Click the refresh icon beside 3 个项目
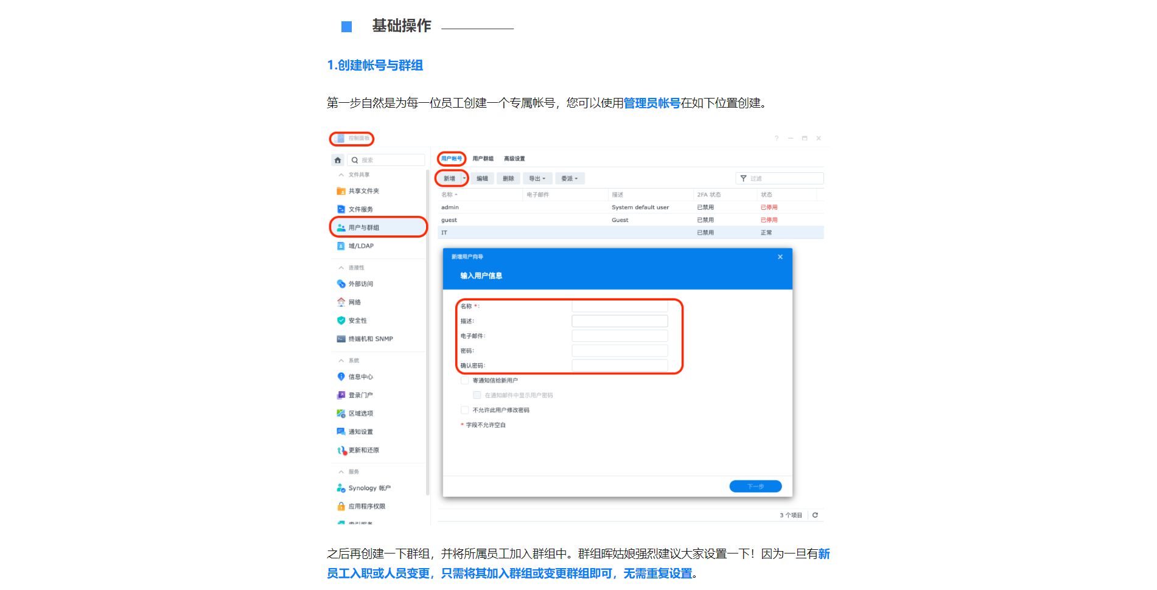Image resolution: width=1157 pixels, height=590 pixels. pyautogui.click(x=815, y=515)
